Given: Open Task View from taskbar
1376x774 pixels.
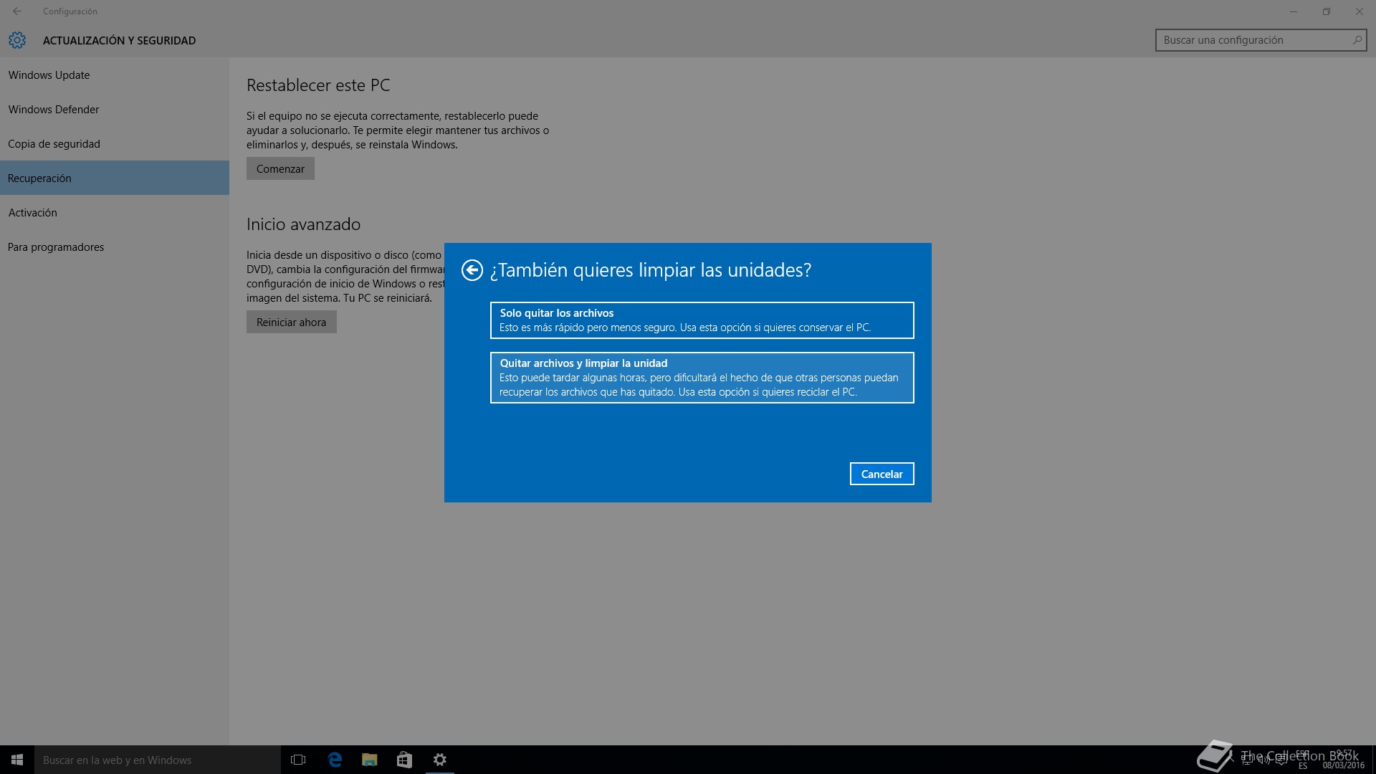Looking at the screenshot, I should [x=298, y=760].
